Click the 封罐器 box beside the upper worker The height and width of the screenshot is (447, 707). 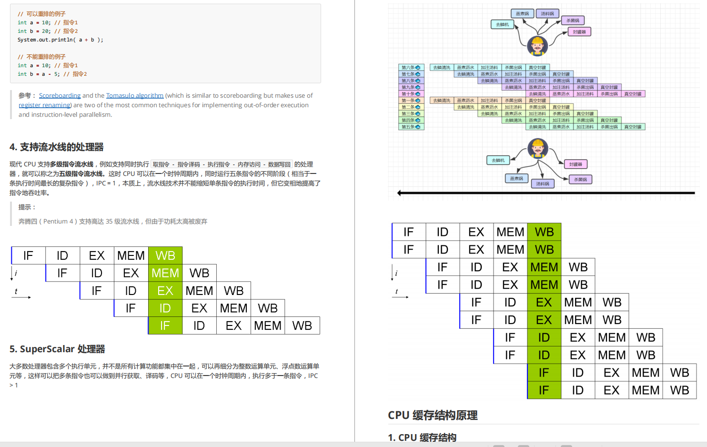(579, 32)
